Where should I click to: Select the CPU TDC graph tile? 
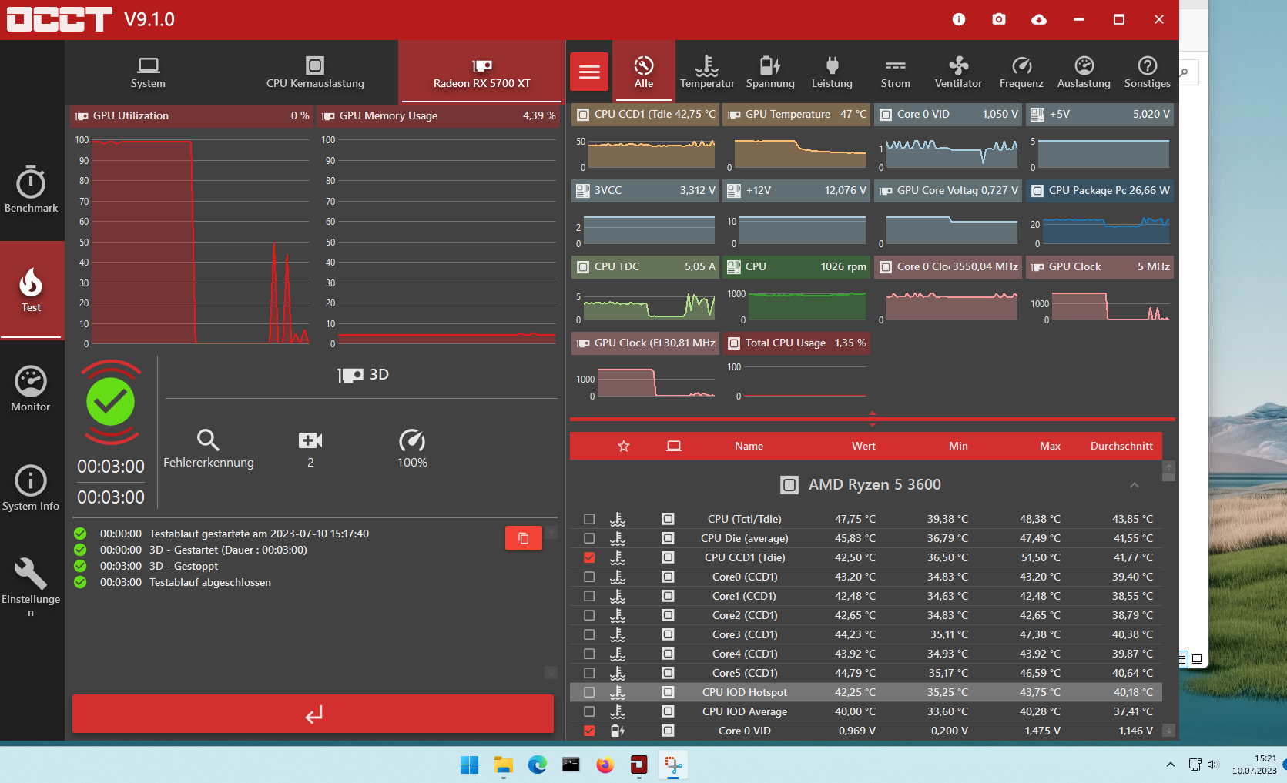click(645, 290)
